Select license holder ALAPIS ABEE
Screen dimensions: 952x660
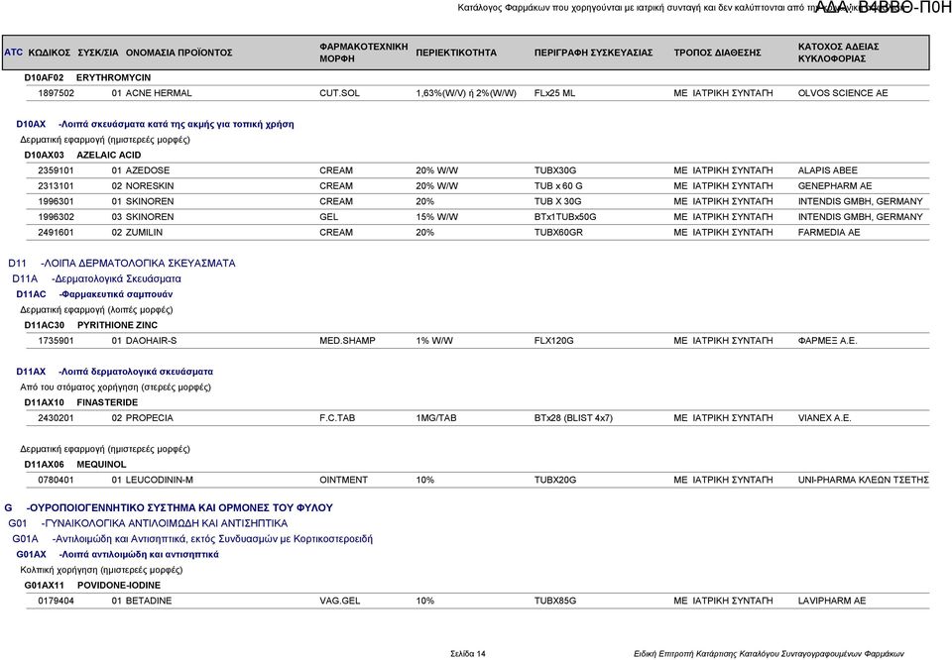(827, 170)
